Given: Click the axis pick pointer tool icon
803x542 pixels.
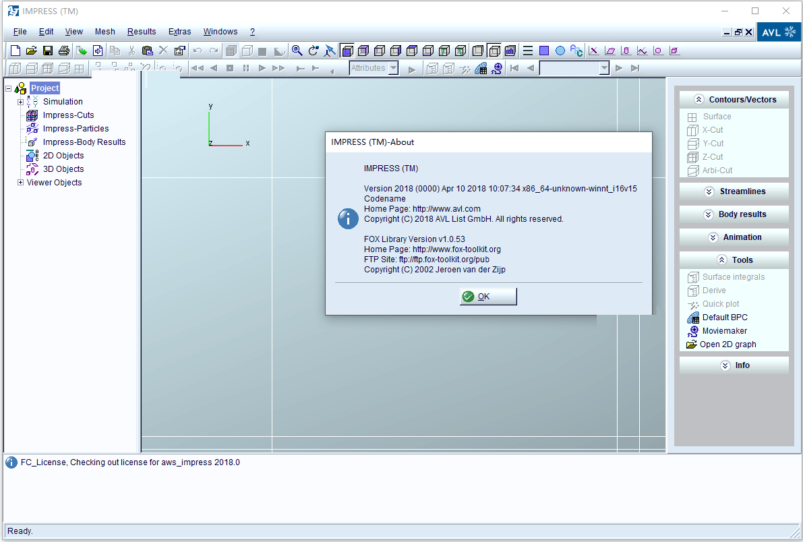Looking at the screenshot, I should [x=330, y=51].
